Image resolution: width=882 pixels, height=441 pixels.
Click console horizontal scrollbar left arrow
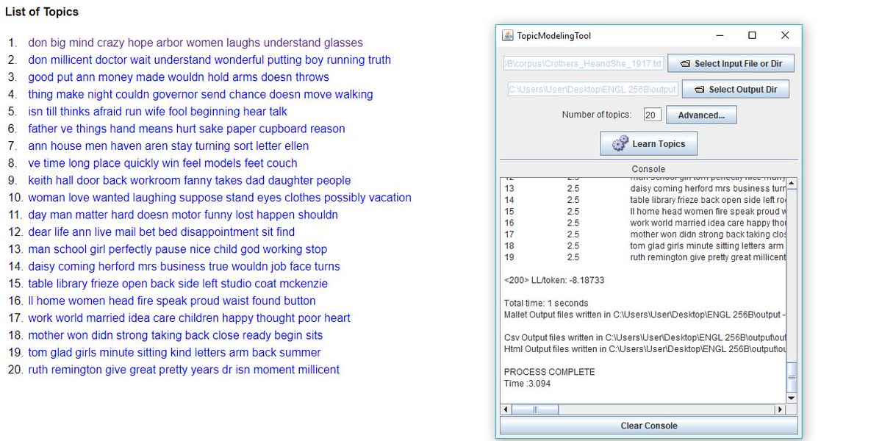(506, 409)
